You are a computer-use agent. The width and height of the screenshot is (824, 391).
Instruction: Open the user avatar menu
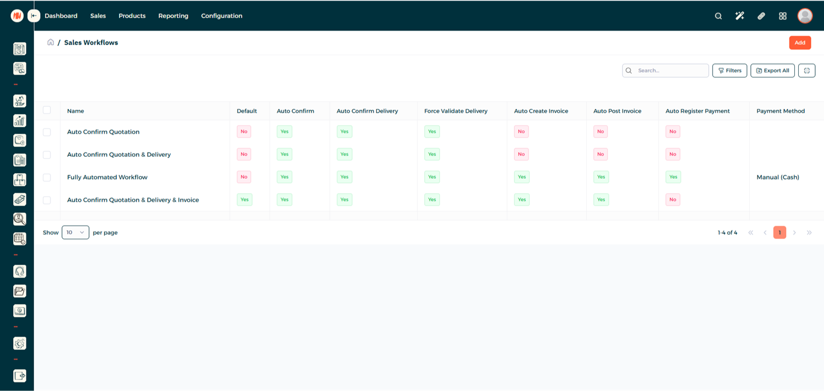coord(805,16)
